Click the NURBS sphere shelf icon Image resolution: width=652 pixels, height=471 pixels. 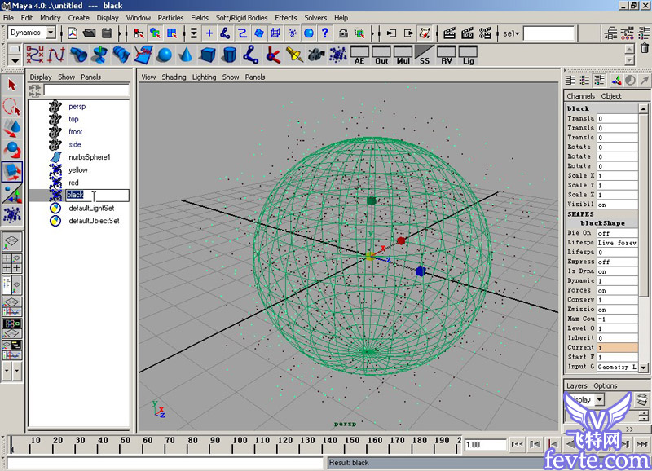[x=165, y=55]
